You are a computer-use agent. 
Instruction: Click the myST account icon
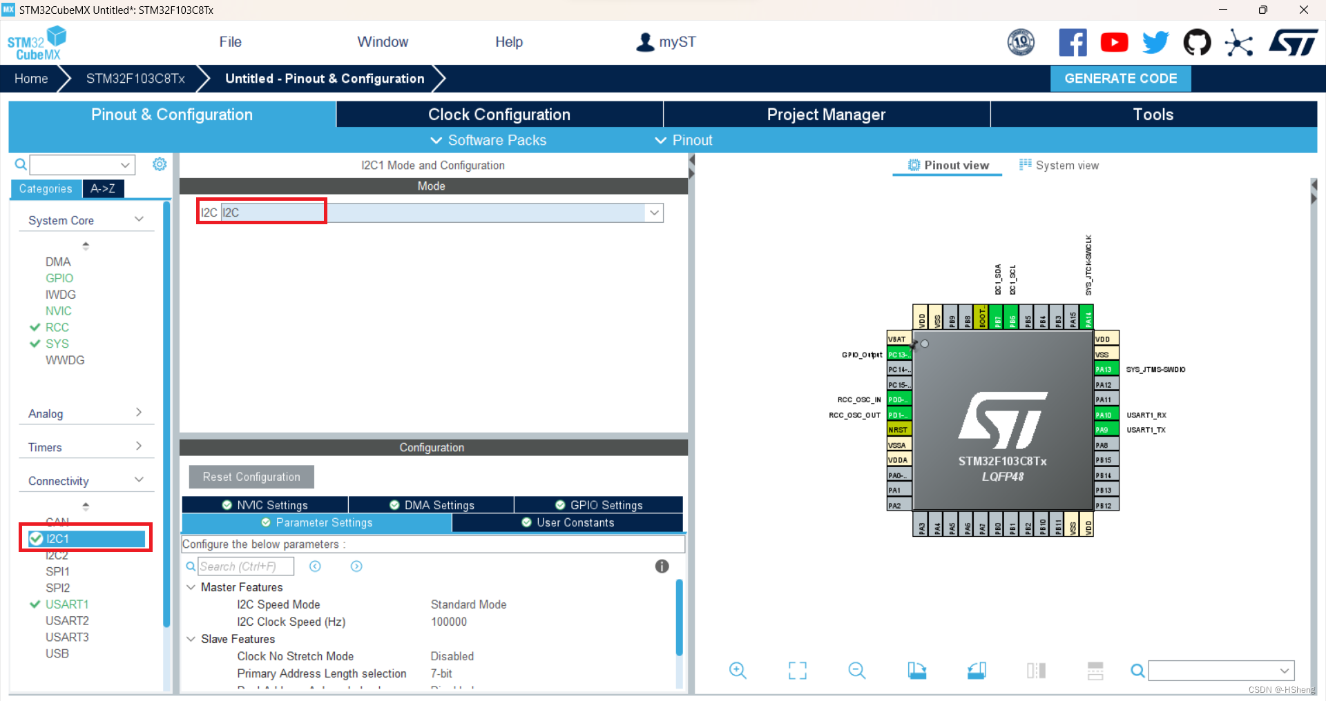[645, 42]
